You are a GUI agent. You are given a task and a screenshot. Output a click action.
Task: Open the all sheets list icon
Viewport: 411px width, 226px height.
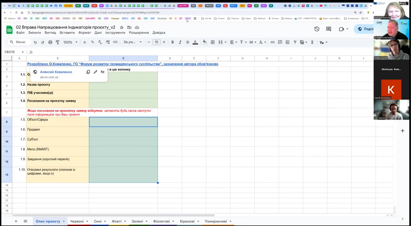point(25,221)
